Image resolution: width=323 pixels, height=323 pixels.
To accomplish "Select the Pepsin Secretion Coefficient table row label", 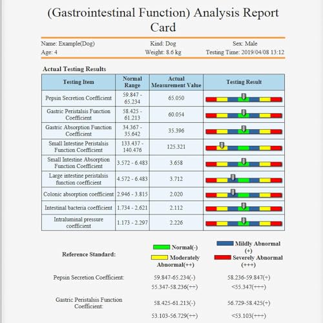I will coord(78,98).
